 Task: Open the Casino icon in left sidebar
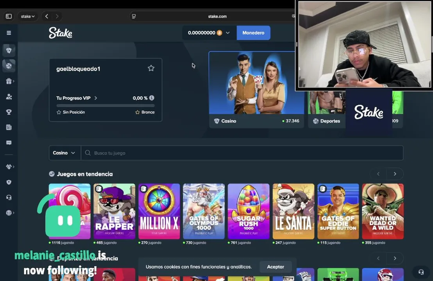[x=9, y=50]
